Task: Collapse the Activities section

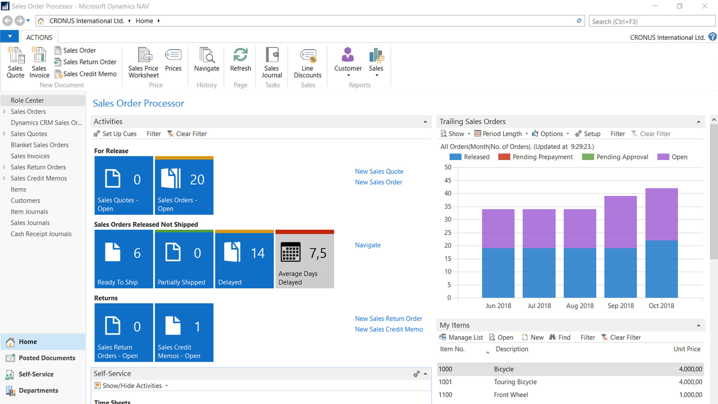Action: click(x=425, y=122)
